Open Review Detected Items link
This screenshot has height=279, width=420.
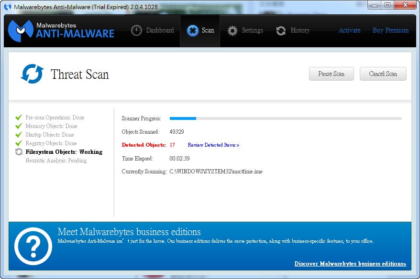(213, 145)
